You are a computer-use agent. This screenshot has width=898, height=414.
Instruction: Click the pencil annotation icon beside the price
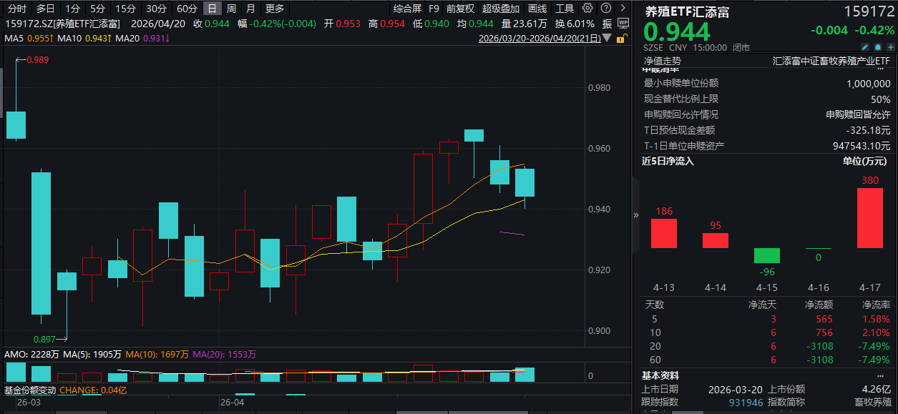[866, 46]
